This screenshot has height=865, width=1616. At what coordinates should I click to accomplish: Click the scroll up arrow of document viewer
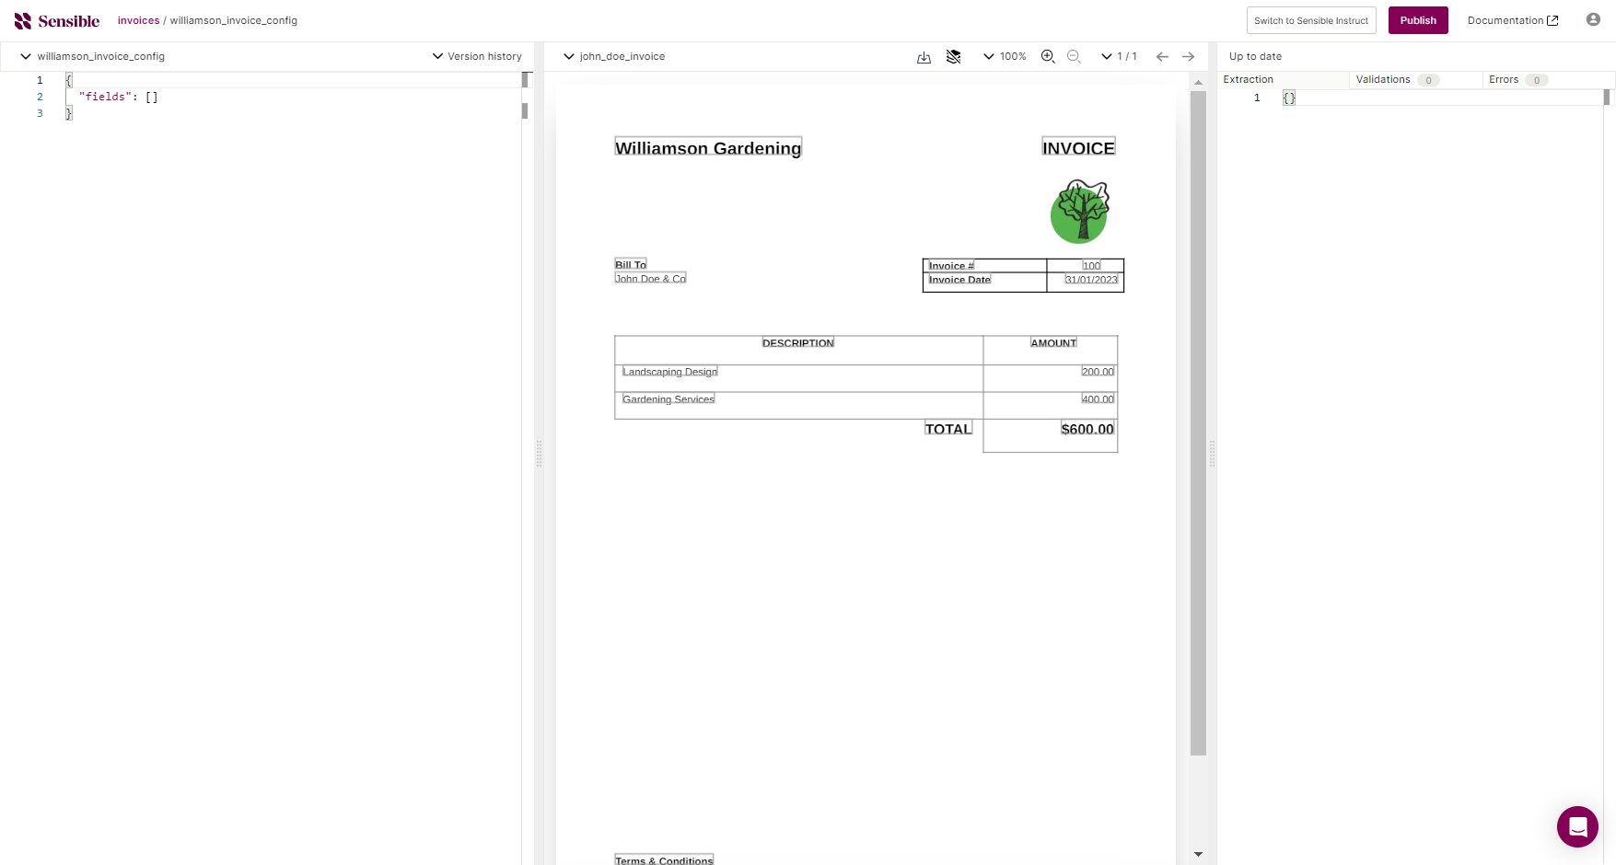pyautogui.click(x=1198, y=83)
